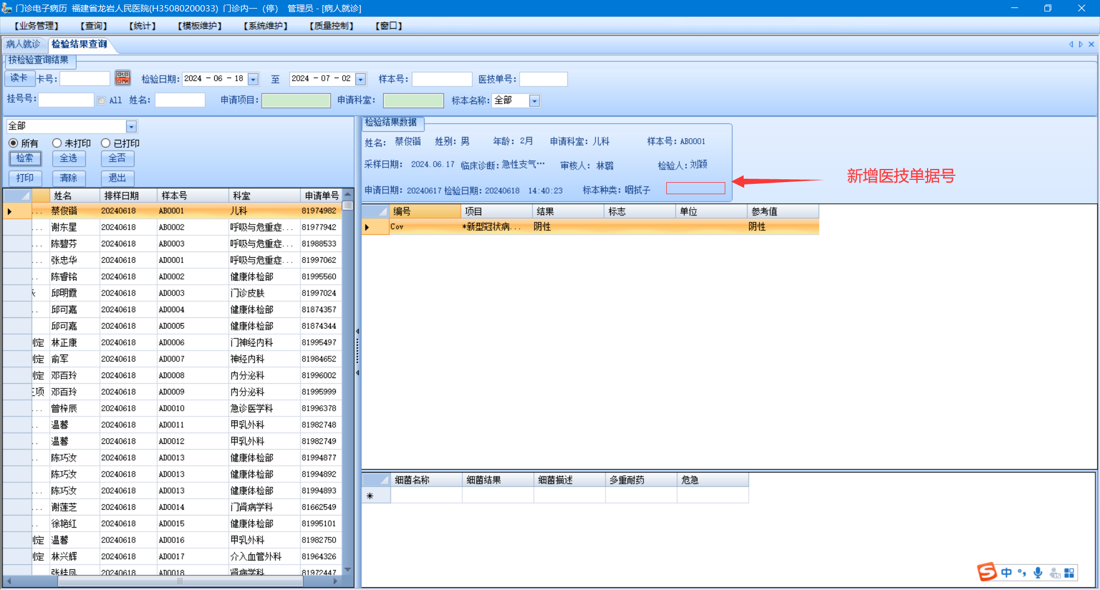Viewport: 1100px width, 590px height.
Task: Open the 质量控制 menu
Action: (332, 26)
